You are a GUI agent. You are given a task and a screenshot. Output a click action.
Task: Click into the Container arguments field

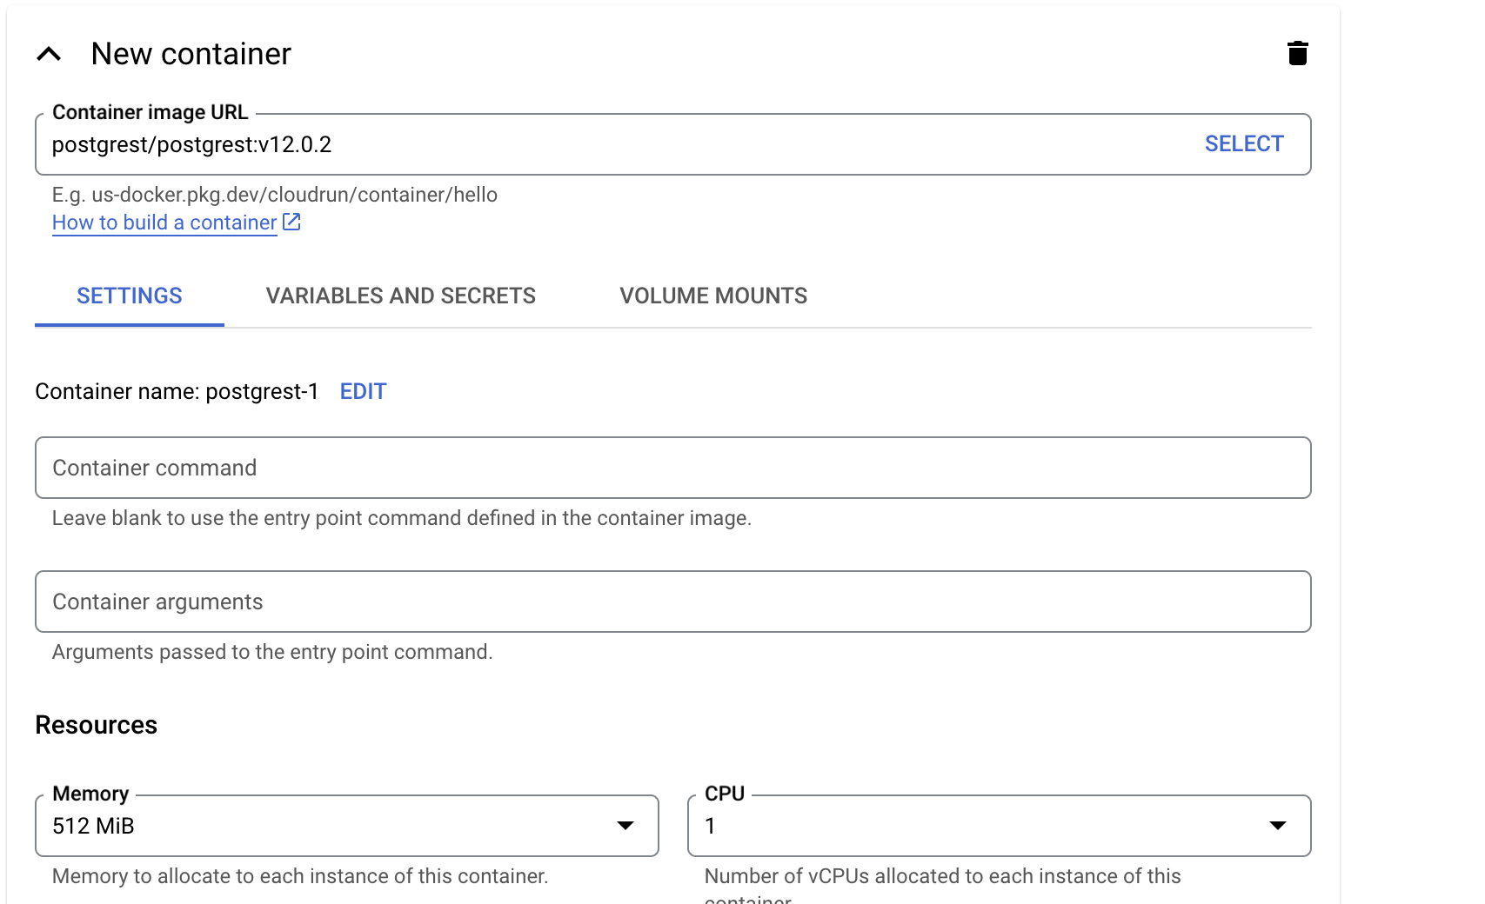[672, 602]
